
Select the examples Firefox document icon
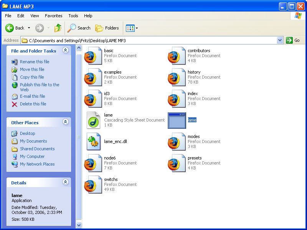(x=93, y=77)
